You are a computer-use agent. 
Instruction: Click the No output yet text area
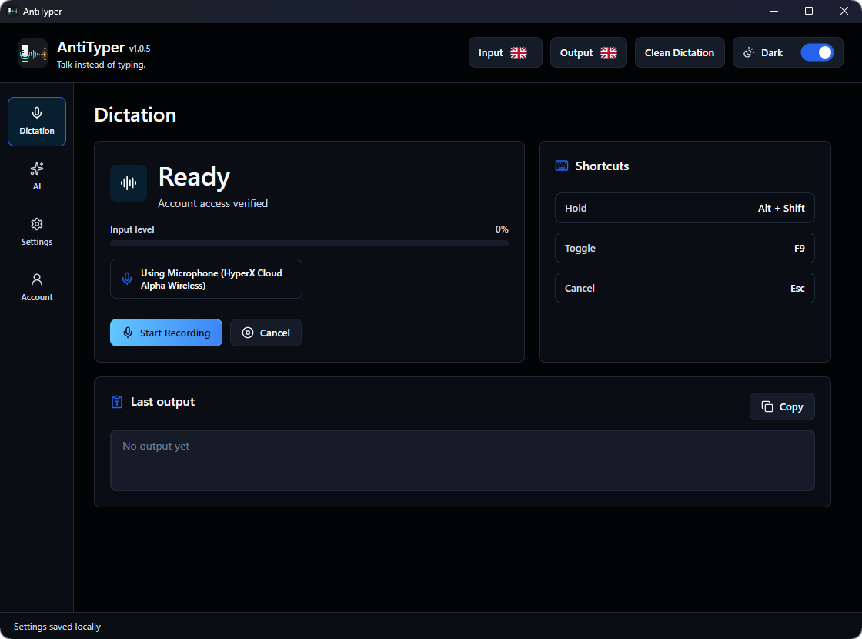coord(463,460)
